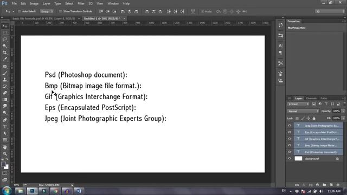The image size is (347, 195).
Task: Click the Windows Start button
Action: tap(7, 191)
